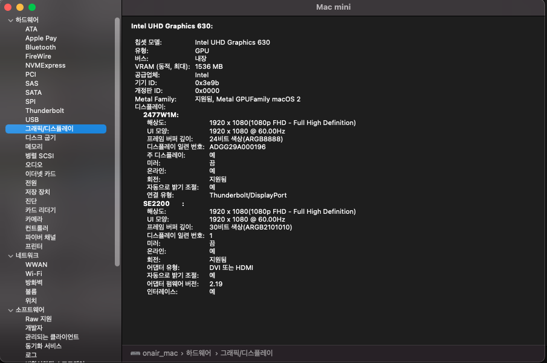Select WWAN under 네트워크
Screen dimensions: 547x363
pos(36,265)
